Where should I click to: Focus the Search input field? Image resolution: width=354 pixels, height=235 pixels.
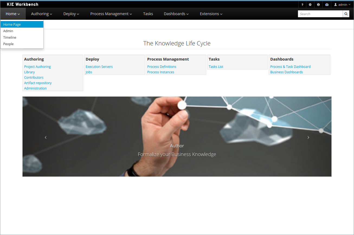pyautogui.click(x=320, y=14)
